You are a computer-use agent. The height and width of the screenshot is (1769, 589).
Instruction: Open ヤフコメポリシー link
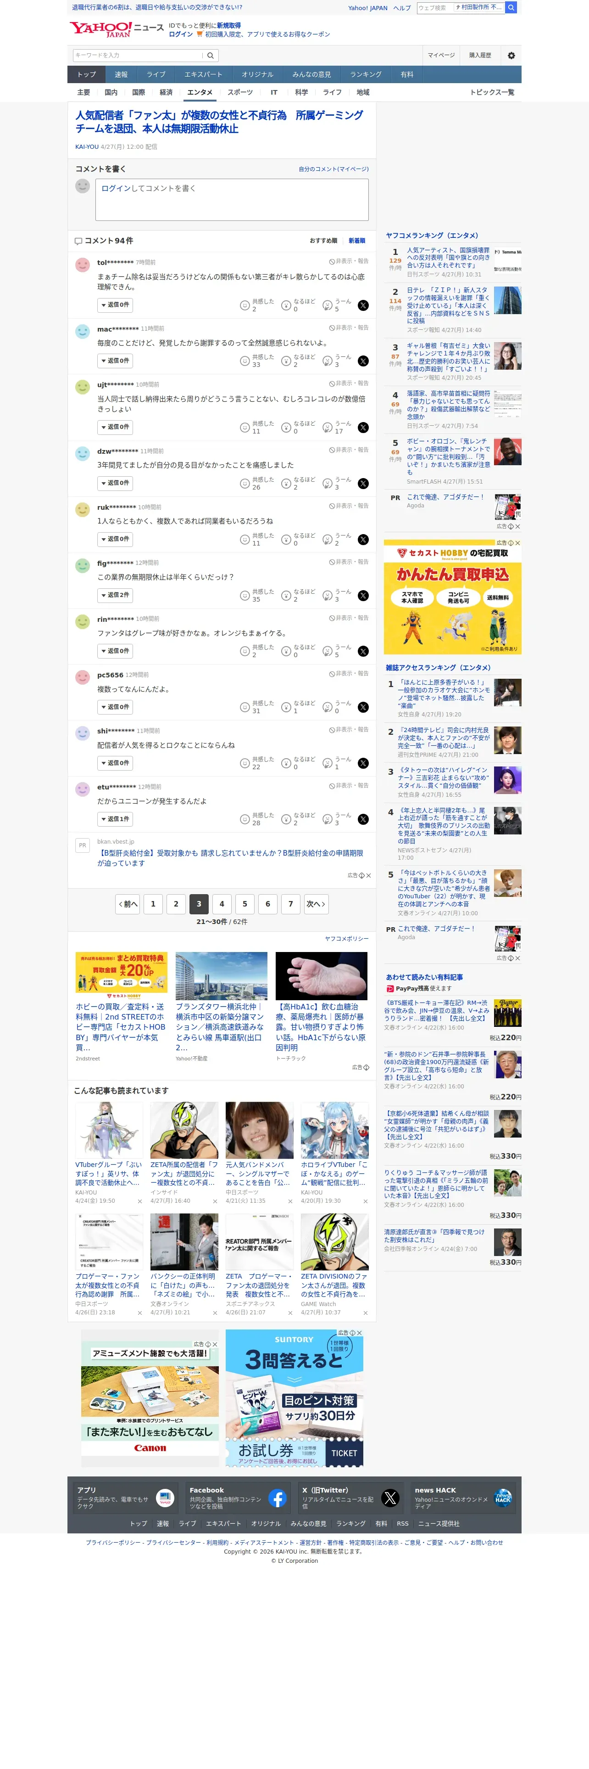coord(346,939)
